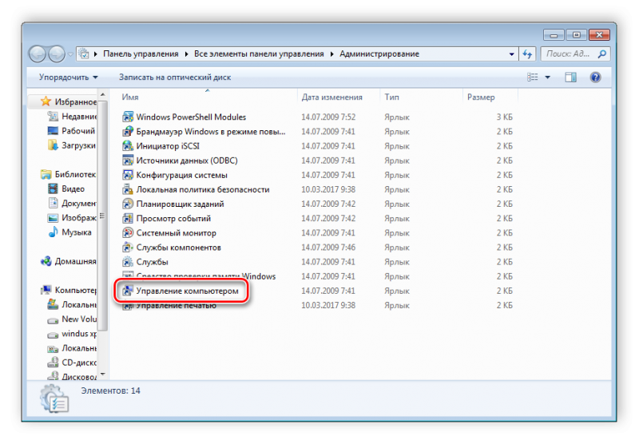Screen dimensions: 639x444
Task: Sort by Дата изменения column header
Action: (x=339, y=97)
